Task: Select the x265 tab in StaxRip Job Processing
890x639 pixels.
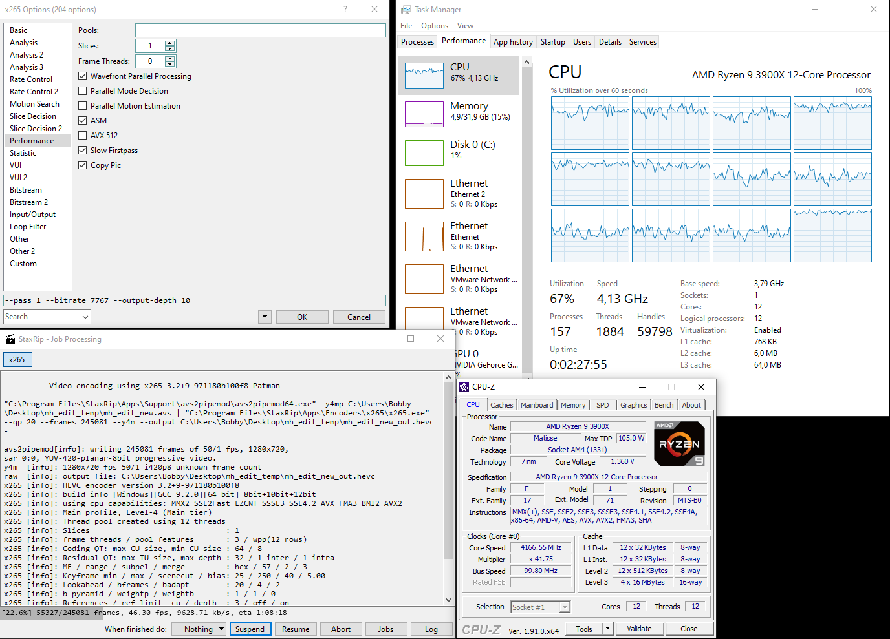Action: coord(17,360)
